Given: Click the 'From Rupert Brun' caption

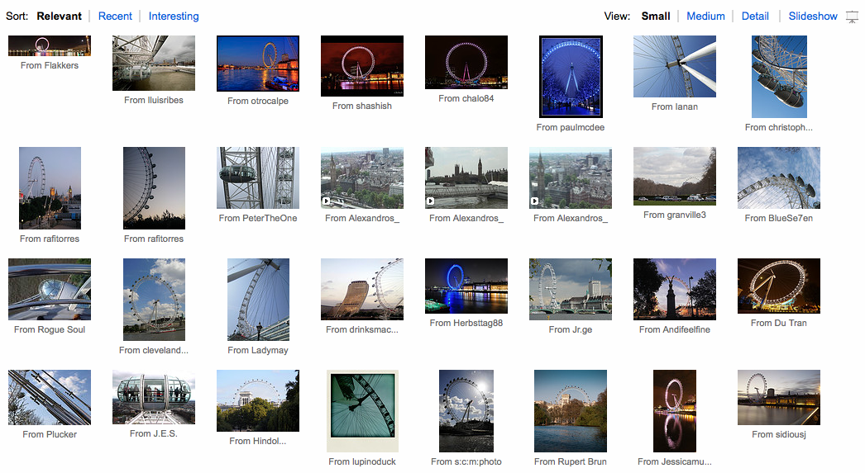Looking at the screenshot, I should [571, 461].
